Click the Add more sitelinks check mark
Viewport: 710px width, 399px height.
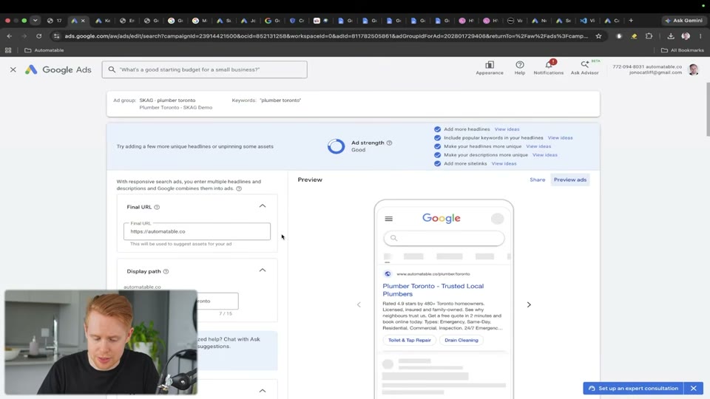(x=437, y=164)
